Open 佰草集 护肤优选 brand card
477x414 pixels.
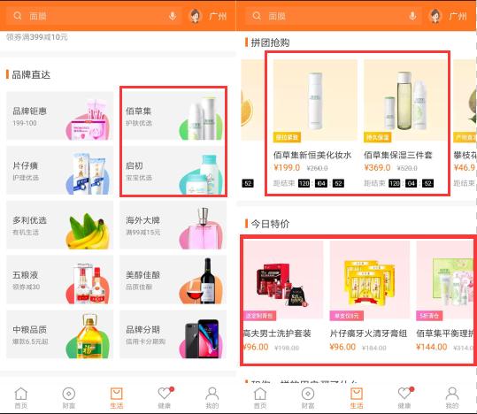[173, 116]
